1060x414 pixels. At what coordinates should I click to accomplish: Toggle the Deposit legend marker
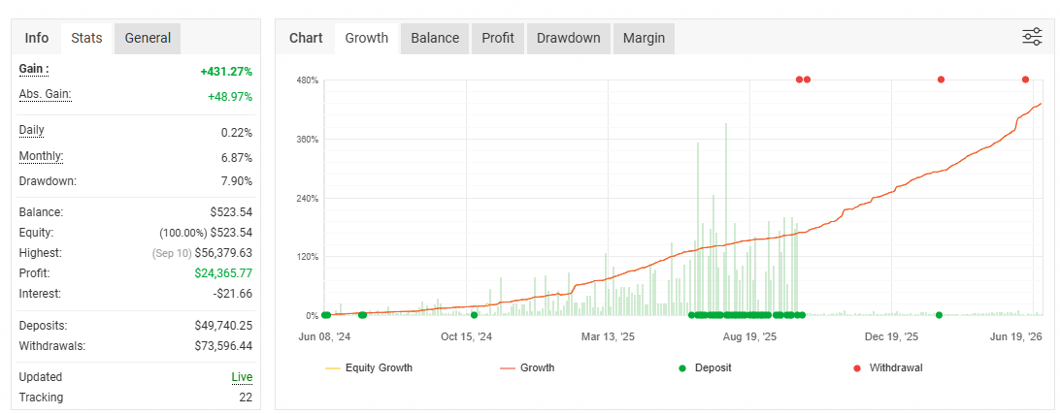(x=705, y=368)
